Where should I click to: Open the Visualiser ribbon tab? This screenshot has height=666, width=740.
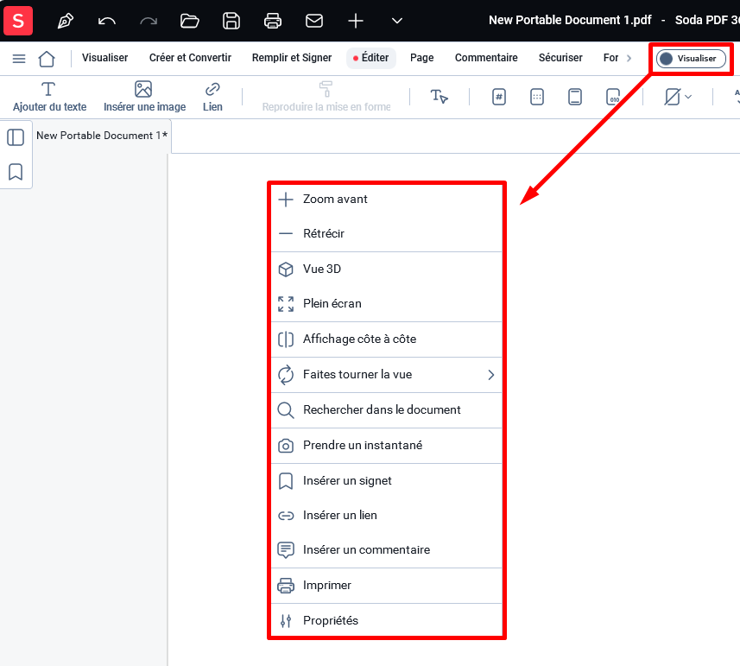(x=104, y=58)
